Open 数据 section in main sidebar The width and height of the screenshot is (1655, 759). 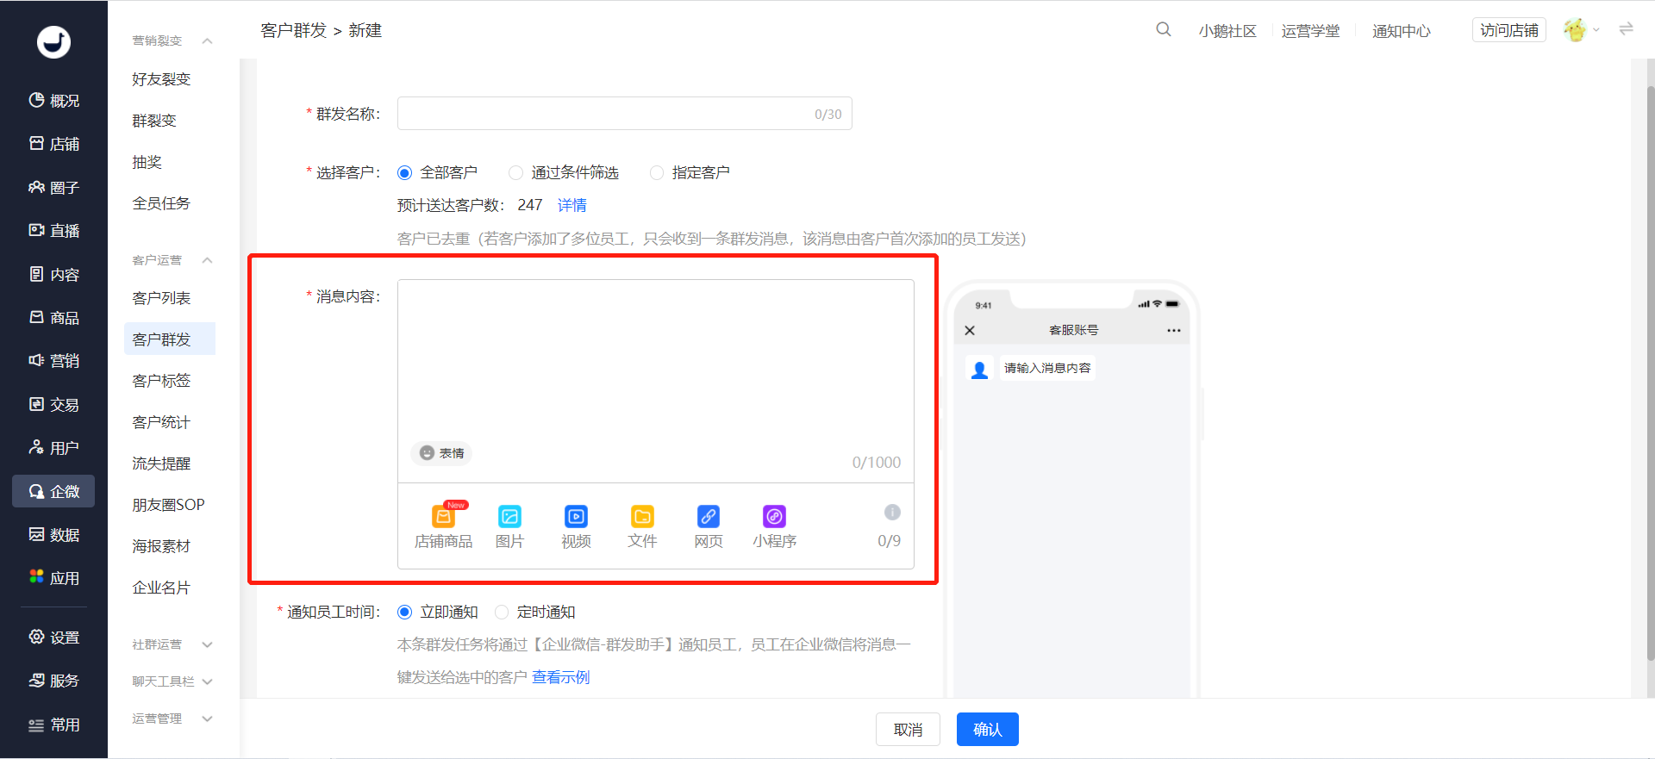53,535
